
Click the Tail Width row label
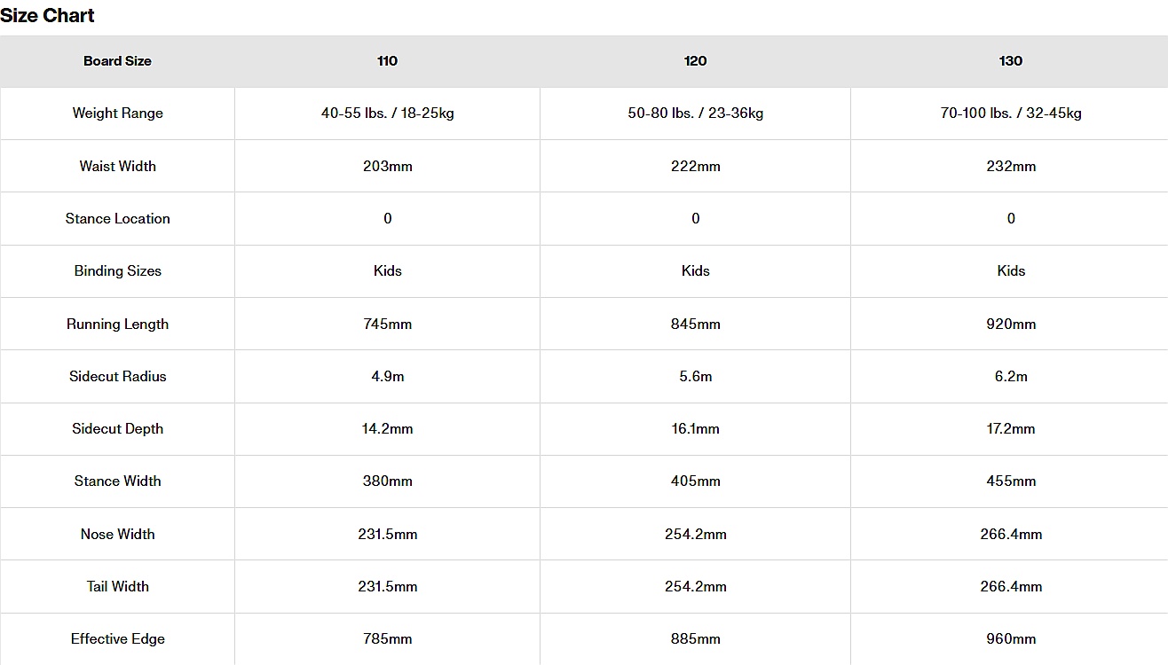click(117, 586)
